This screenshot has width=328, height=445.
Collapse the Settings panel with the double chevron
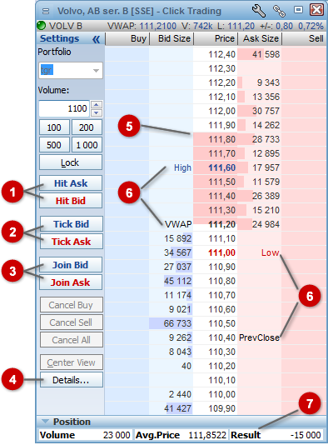pyautogui.click(x=96, y=39)
